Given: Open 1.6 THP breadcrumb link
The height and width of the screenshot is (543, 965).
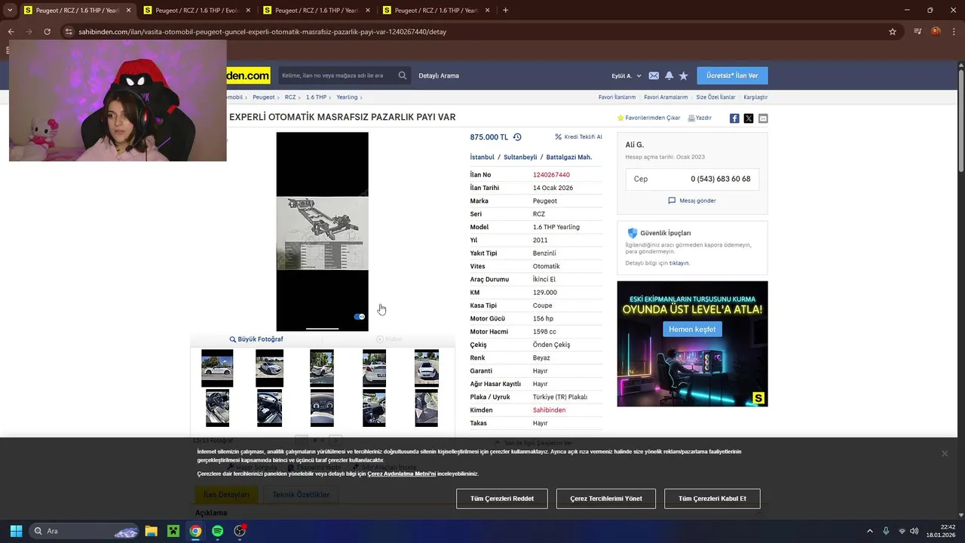Looking at the screenshot, I should click(x=316, y=97).
